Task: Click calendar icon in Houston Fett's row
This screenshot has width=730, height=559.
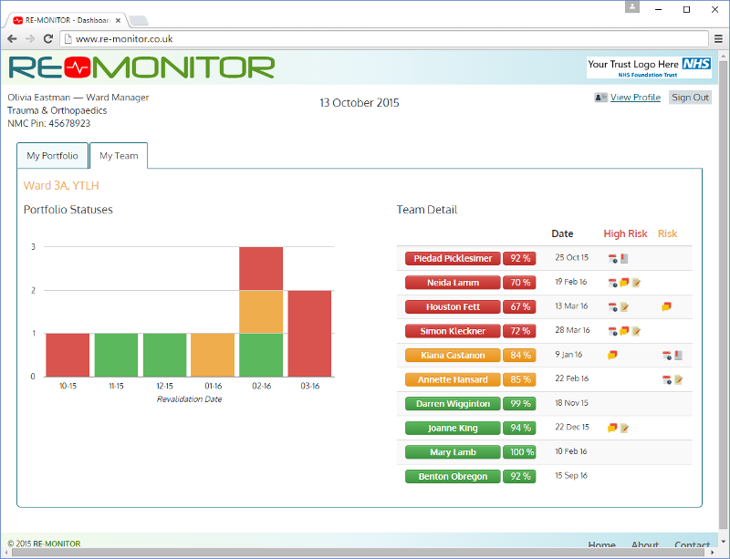Action: [x=612, y=307]
